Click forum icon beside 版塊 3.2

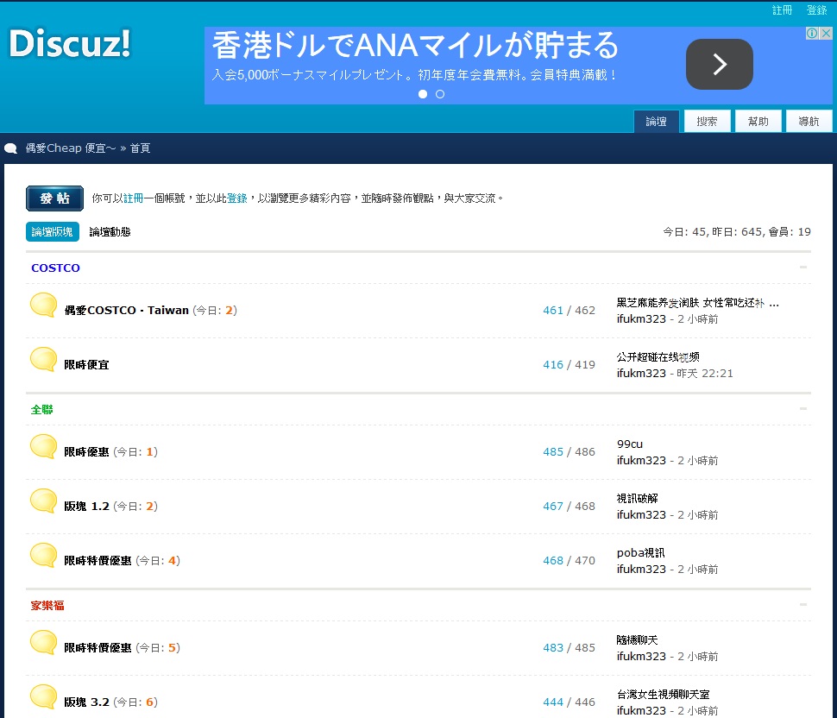43,696
